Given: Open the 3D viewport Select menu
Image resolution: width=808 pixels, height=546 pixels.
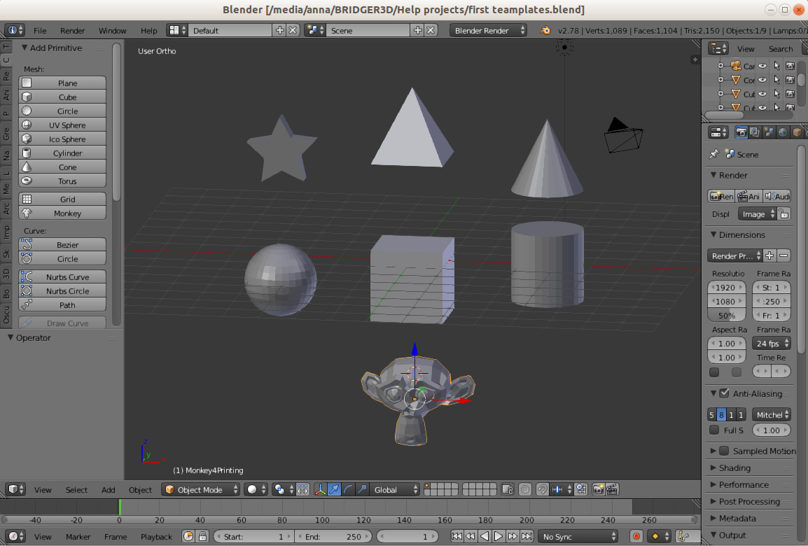Looking at the screenshot, I should pos(76,489).
